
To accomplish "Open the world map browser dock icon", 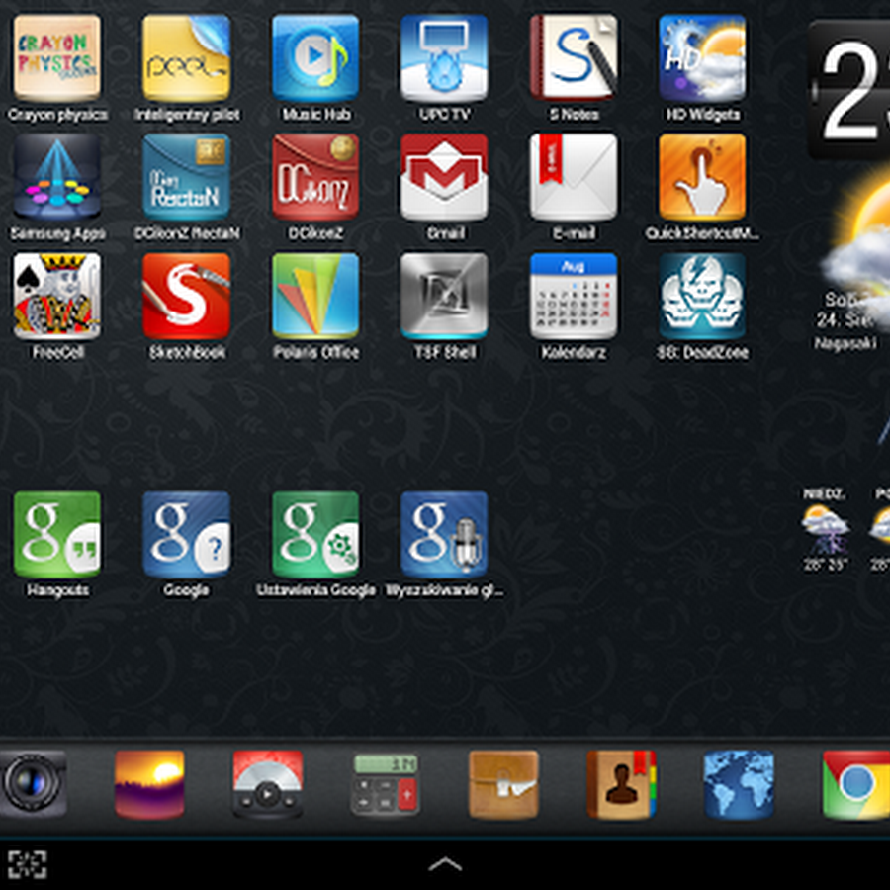I will coord(739,784).
